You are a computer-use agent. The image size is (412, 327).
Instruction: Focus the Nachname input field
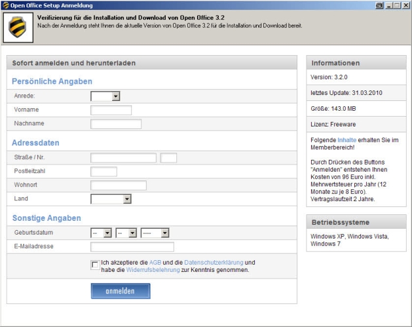[x=116, y=124]
